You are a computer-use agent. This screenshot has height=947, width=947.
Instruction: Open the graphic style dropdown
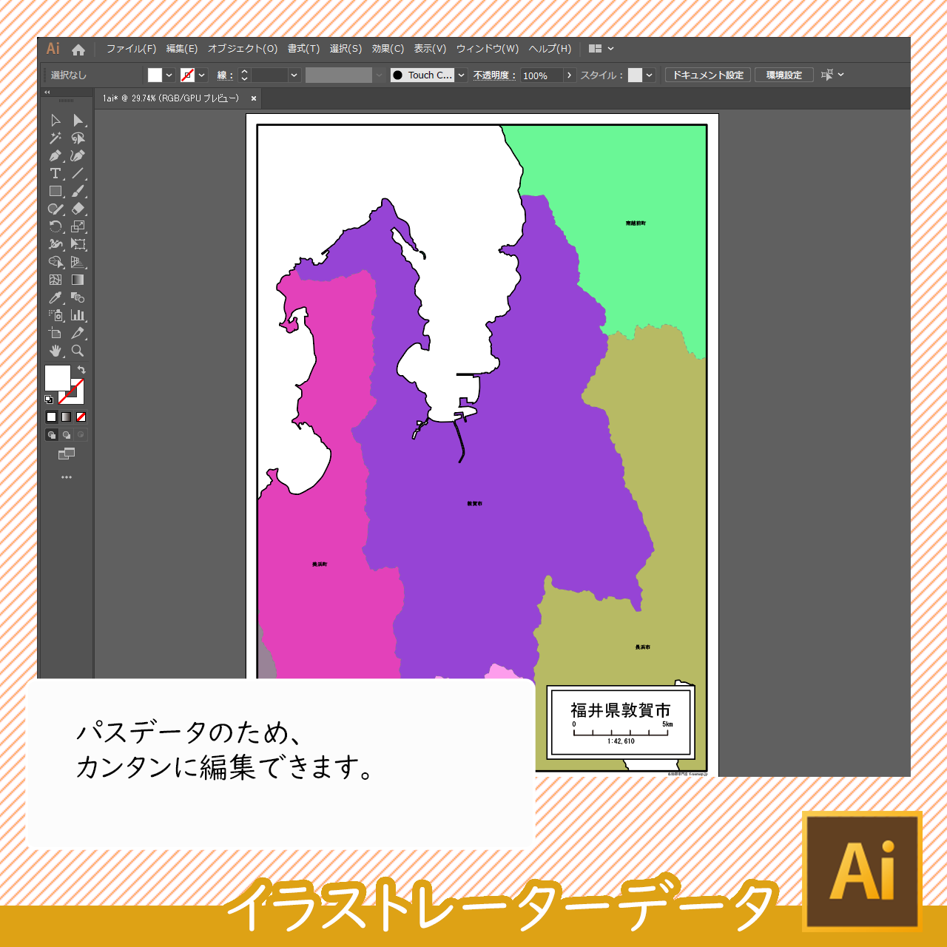pos(649,75)
